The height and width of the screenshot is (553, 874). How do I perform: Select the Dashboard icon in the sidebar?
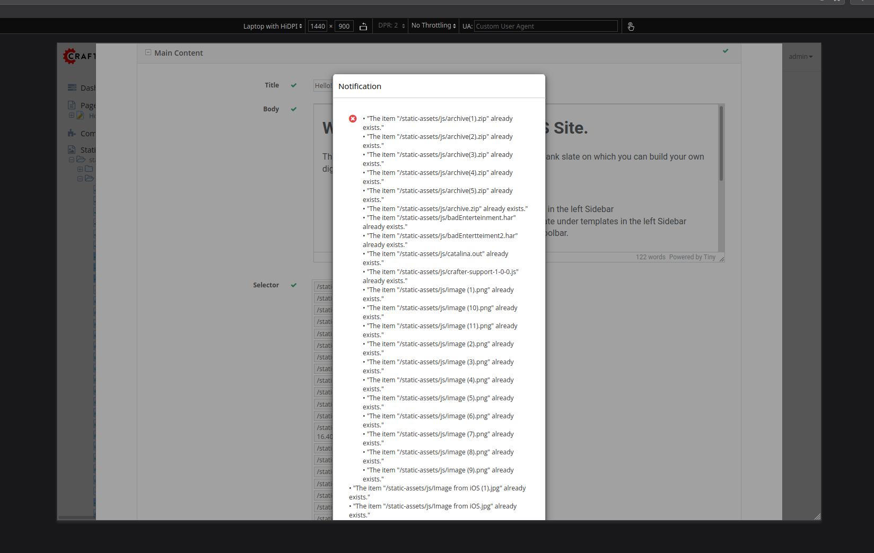point(72,87)
